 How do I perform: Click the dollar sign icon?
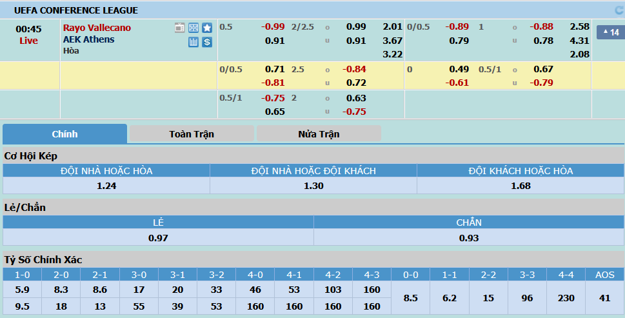point(207,42)
